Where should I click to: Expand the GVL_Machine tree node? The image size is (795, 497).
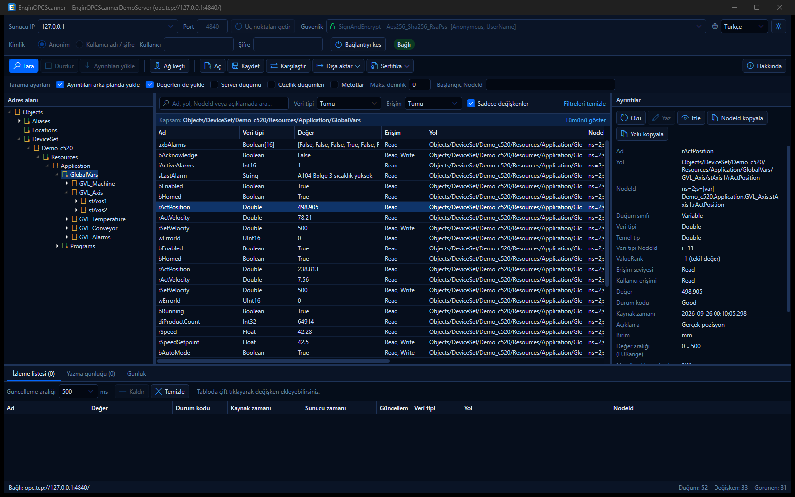67,184
